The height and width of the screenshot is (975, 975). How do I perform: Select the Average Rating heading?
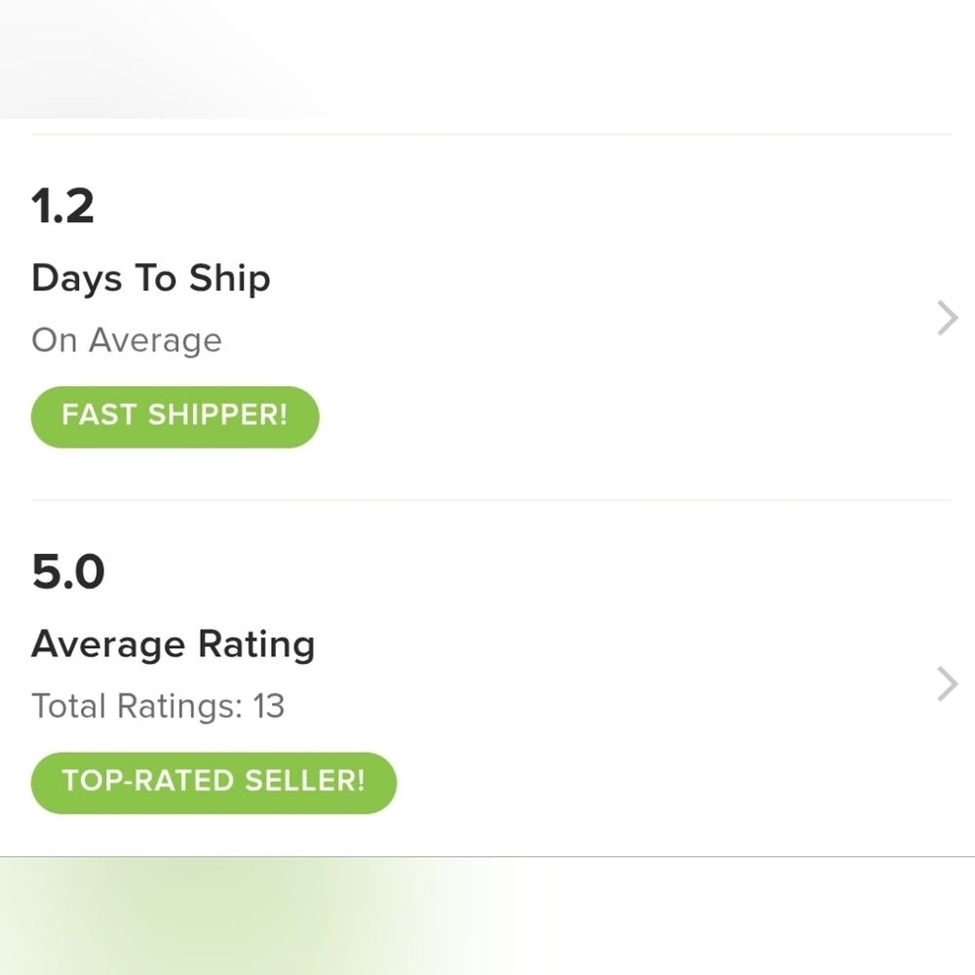click(173, 644)
